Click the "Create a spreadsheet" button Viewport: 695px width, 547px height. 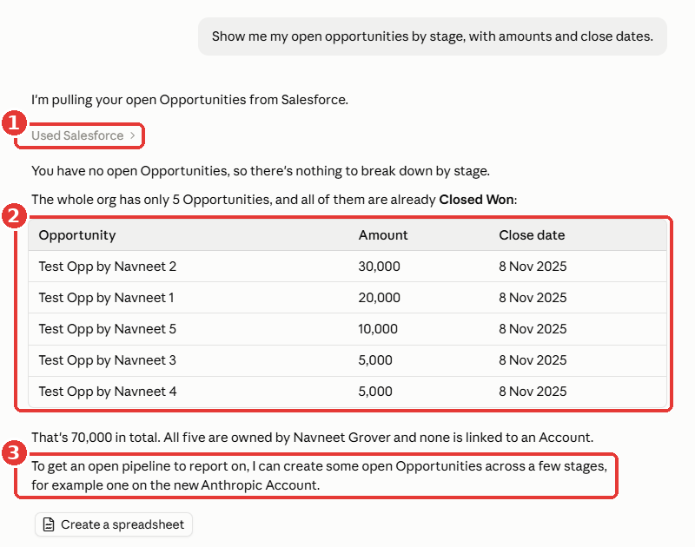pos(114,524)
